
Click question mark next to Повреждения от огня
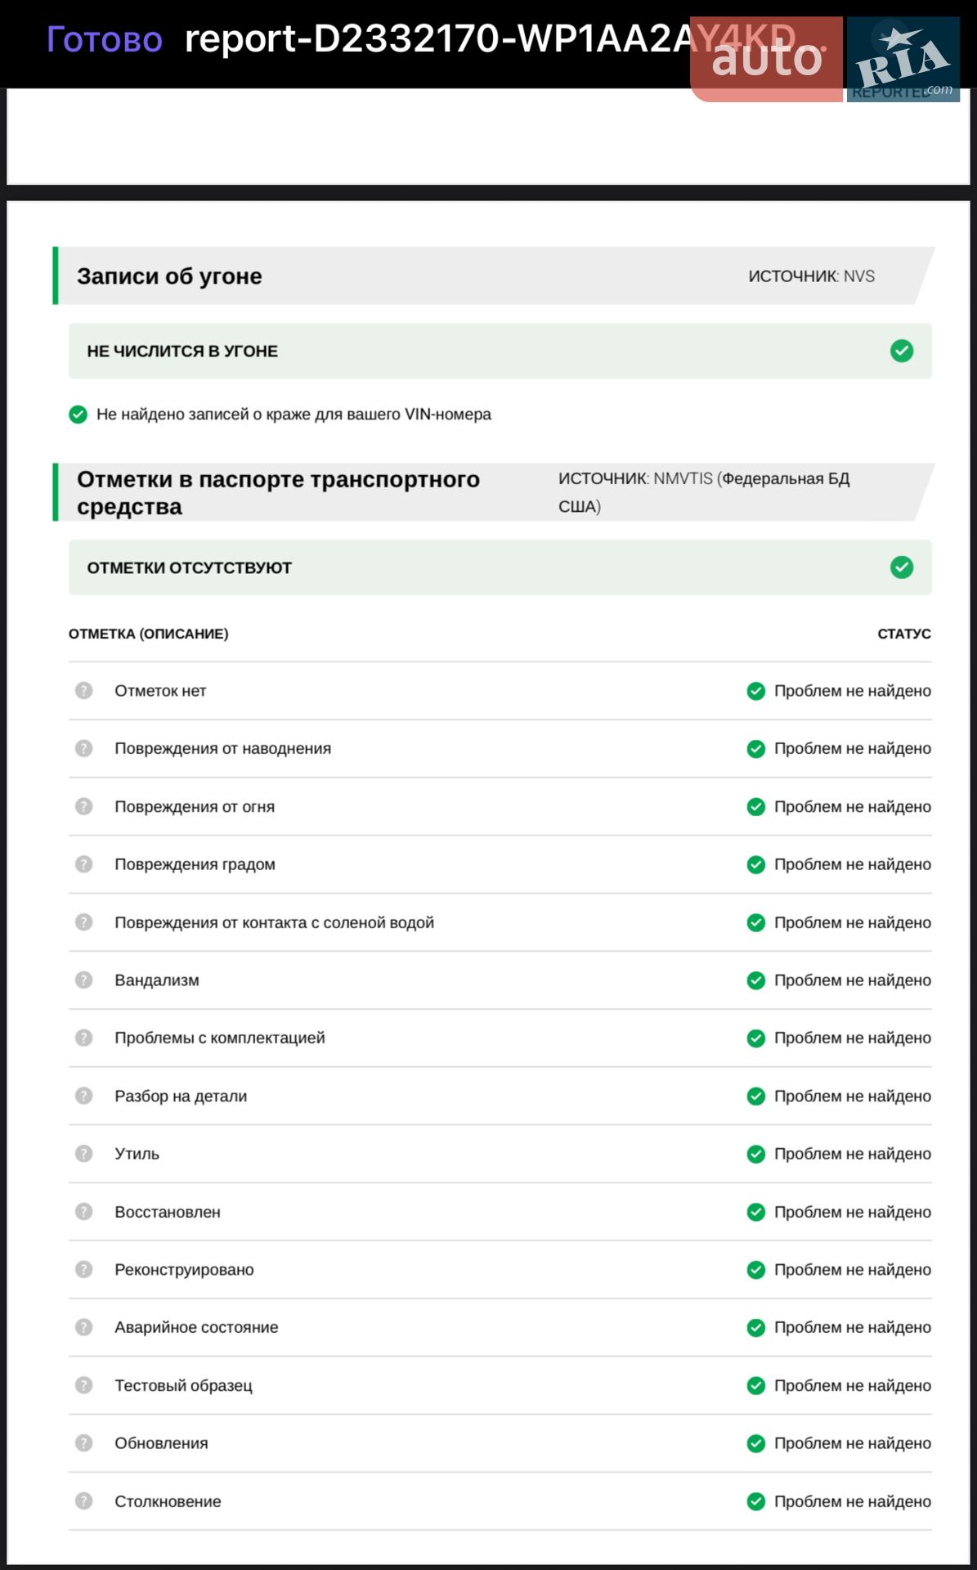[x=83, y=806]
